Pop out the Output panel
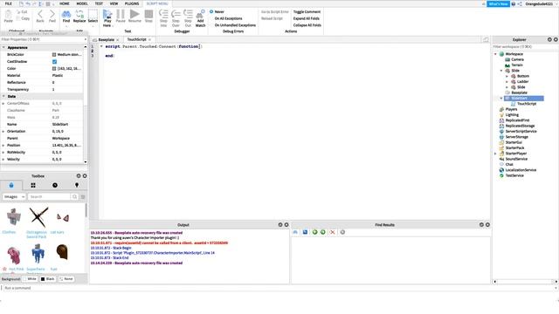The width and height of the screenshot is (559, 314). coord(280,225)
